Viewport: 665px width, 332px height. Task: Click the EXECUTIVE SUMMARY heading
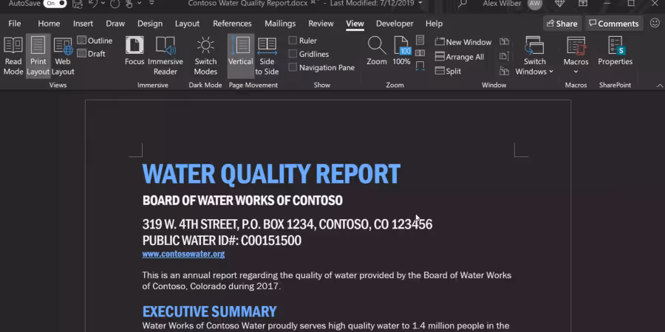[210, 311]
